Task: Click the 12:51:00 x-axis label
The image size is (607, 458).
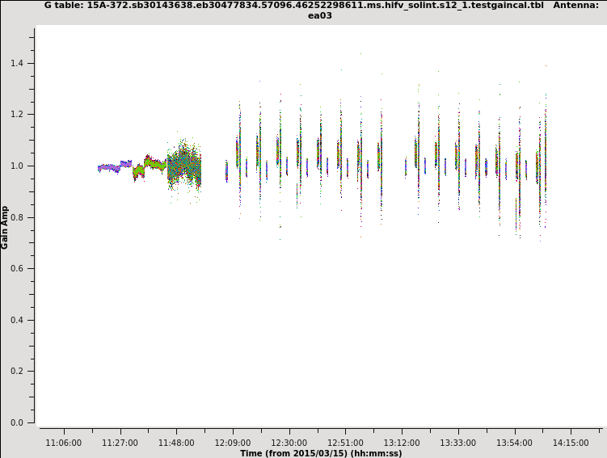Action: [345, 443]
